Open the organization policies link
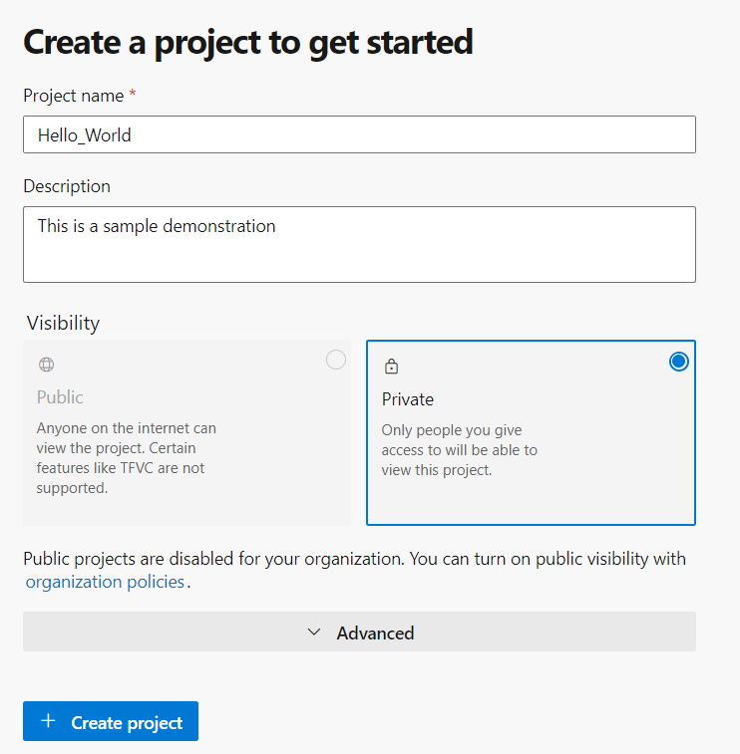Image resolution: width=740 pixels, height=754 pixels. click(x=105, y=582)
